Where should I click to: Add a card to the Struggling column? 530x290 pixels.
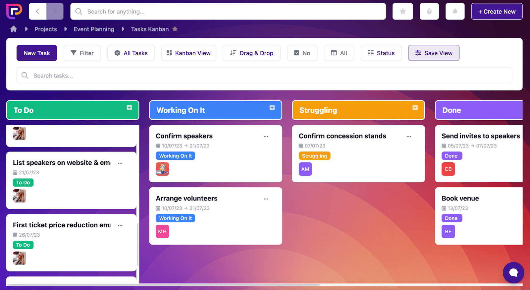pyautogui.click(x=415, y=108)
